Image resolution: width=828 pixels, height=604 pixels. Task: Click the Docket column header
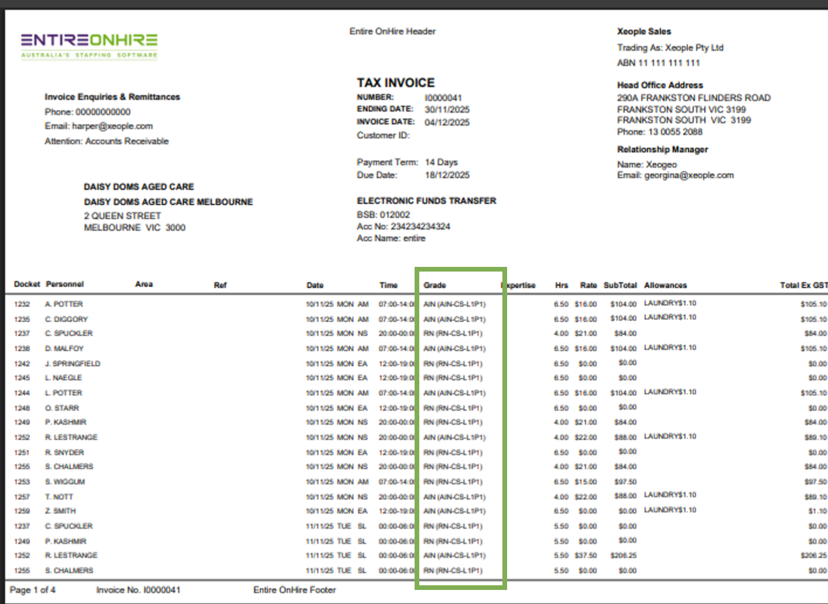27,284
